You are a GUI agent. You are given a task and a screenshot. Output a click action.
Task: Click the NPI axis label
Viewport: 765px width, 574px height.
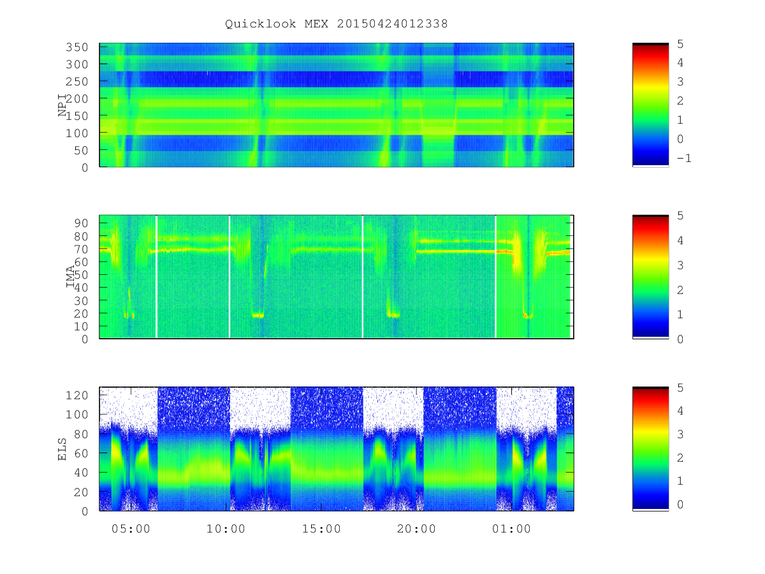(x=62, y=105)
